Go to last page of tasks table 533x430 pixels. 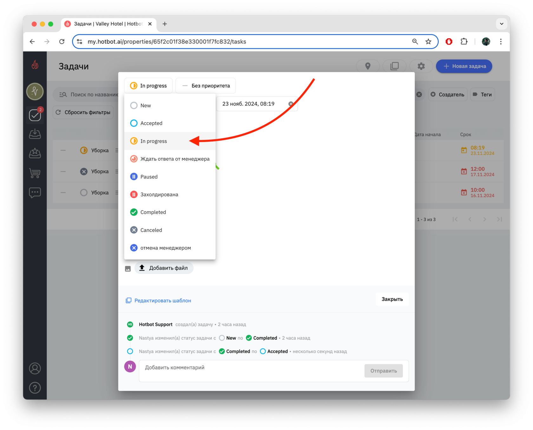tap(499, 219)
